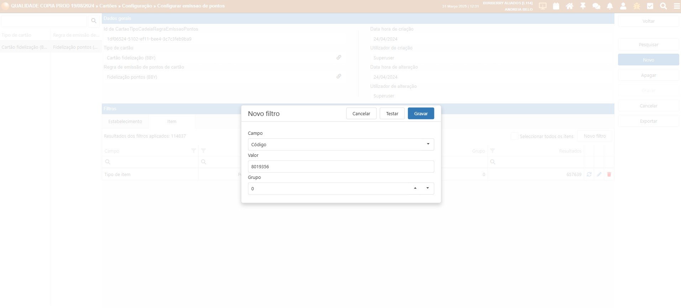Decrease Grupo value with down arrow
The height and width of the screenshot is (308, 681).
pyautogui.click(x=428, y=188)
